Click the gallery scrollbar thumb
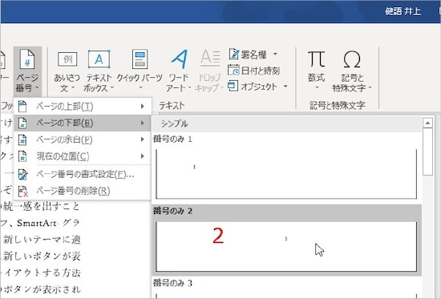Image resolution: width=441 pixels, height=299 pixels. click(x=428, y=152)
